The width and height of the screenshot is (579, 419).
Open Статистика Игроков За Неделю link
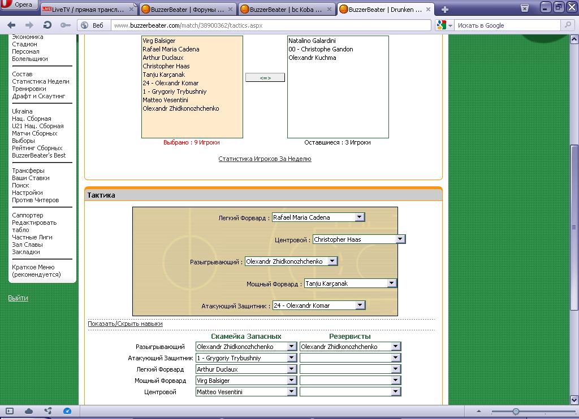[265, 159]
